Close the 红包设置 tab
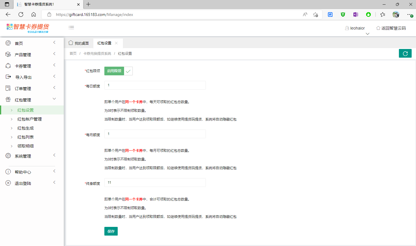 [116, 43]
